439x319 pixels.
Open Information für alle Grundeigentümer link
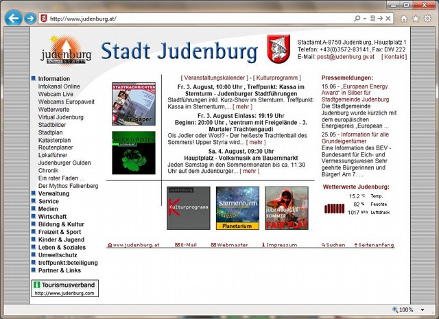(355, 138)
